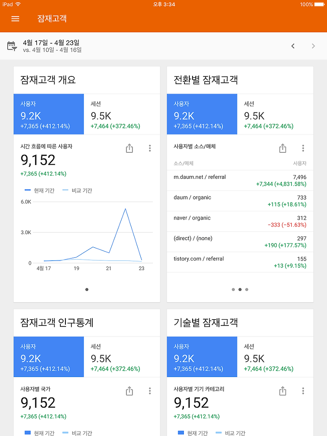Click the 4월 17일 - 4월 23일 date range

click(x=51, y=43)
